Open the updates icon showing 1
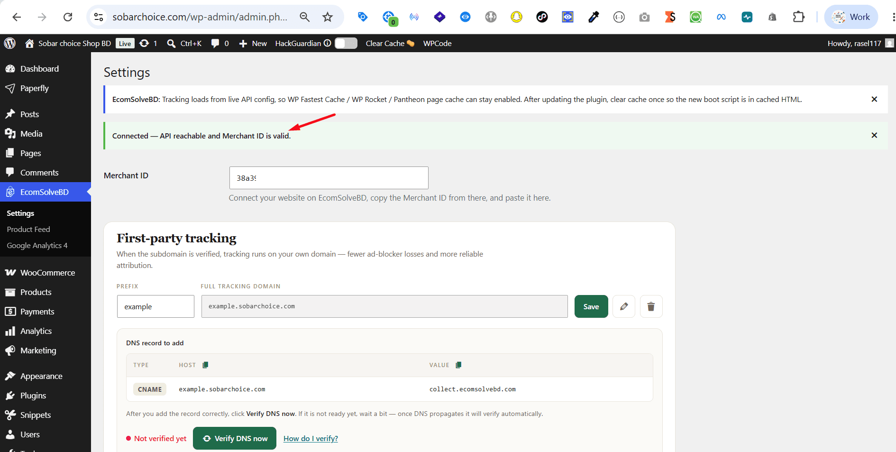Viewport: 896px width, 452px height. pos(148,43)
